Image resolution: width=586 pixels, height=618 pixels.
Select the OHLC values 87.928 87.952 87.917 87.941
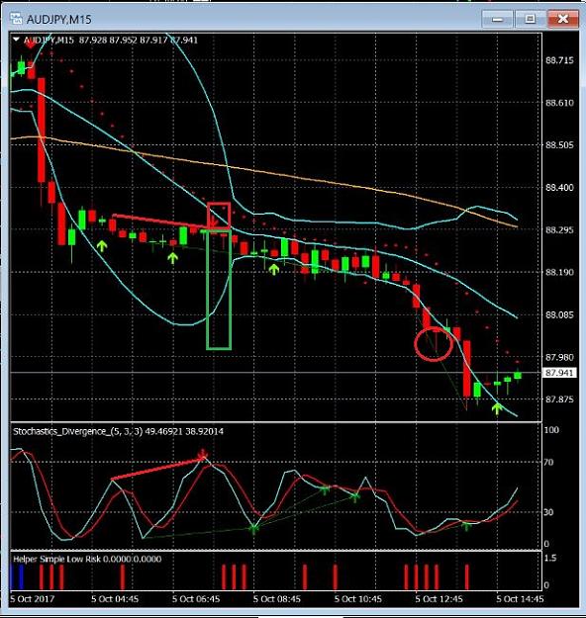click(x=139, y=40)
